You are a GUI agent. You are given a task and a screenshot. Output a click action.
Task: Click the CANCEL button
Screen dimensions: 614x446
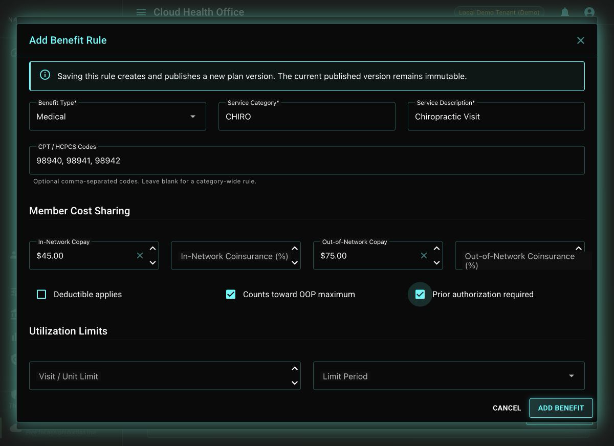507,408
